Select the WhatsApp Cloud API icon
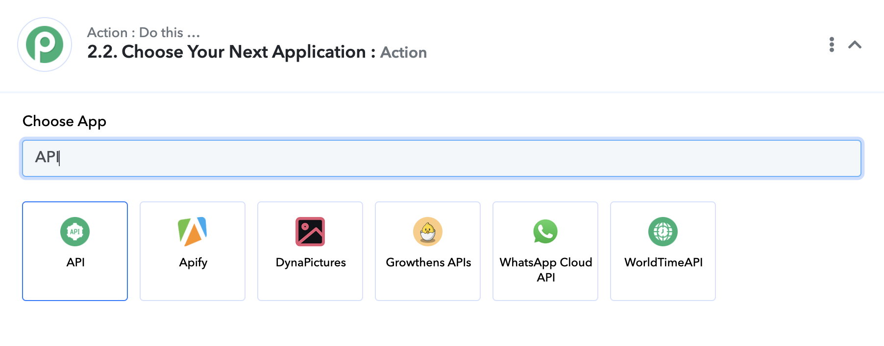The width and height of the screenshot is (884, 346). point(545,232)
